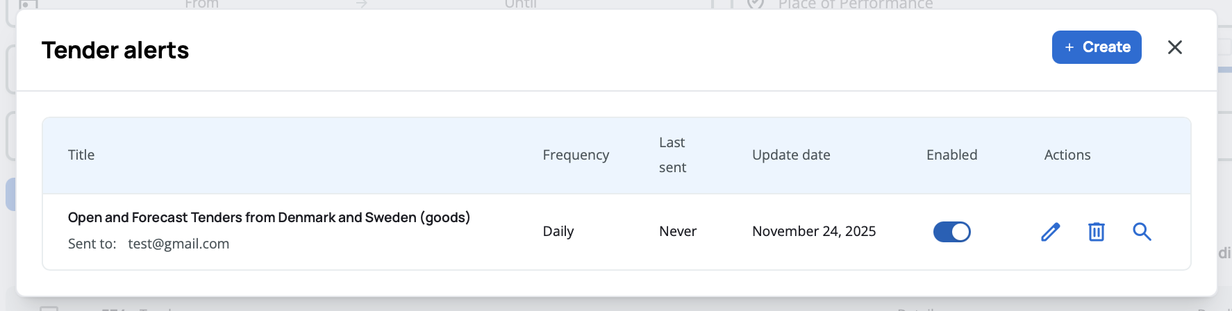Select the Last sent column header

[x=672, y=155]
